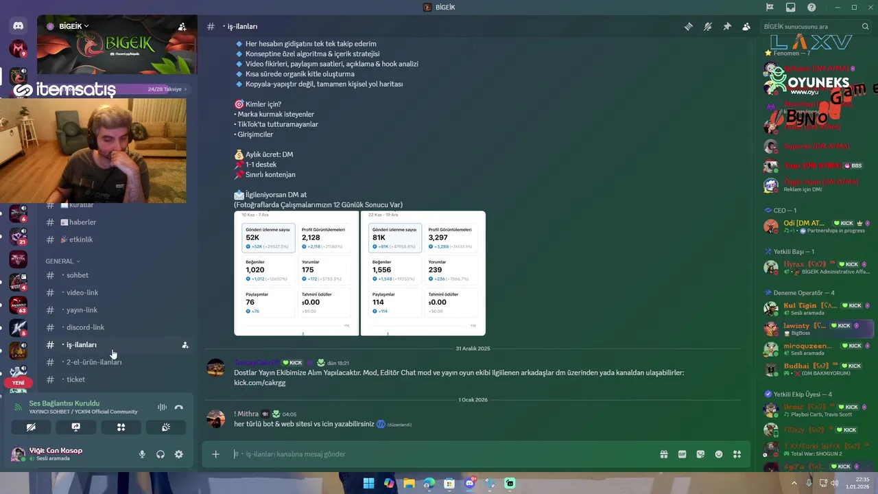This screenshot has width=878, height=494.
Task: Open activities button in voice panel
Action: click(121, 427)
